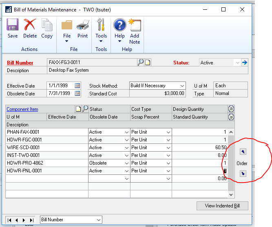272x227 pixels.
Task: Go to next record navigation button
Action: [24, 220]
